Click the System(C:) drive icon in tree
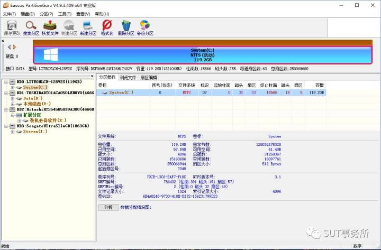Image resolution: width=381 pixels, height=250 pixels. 19,87
